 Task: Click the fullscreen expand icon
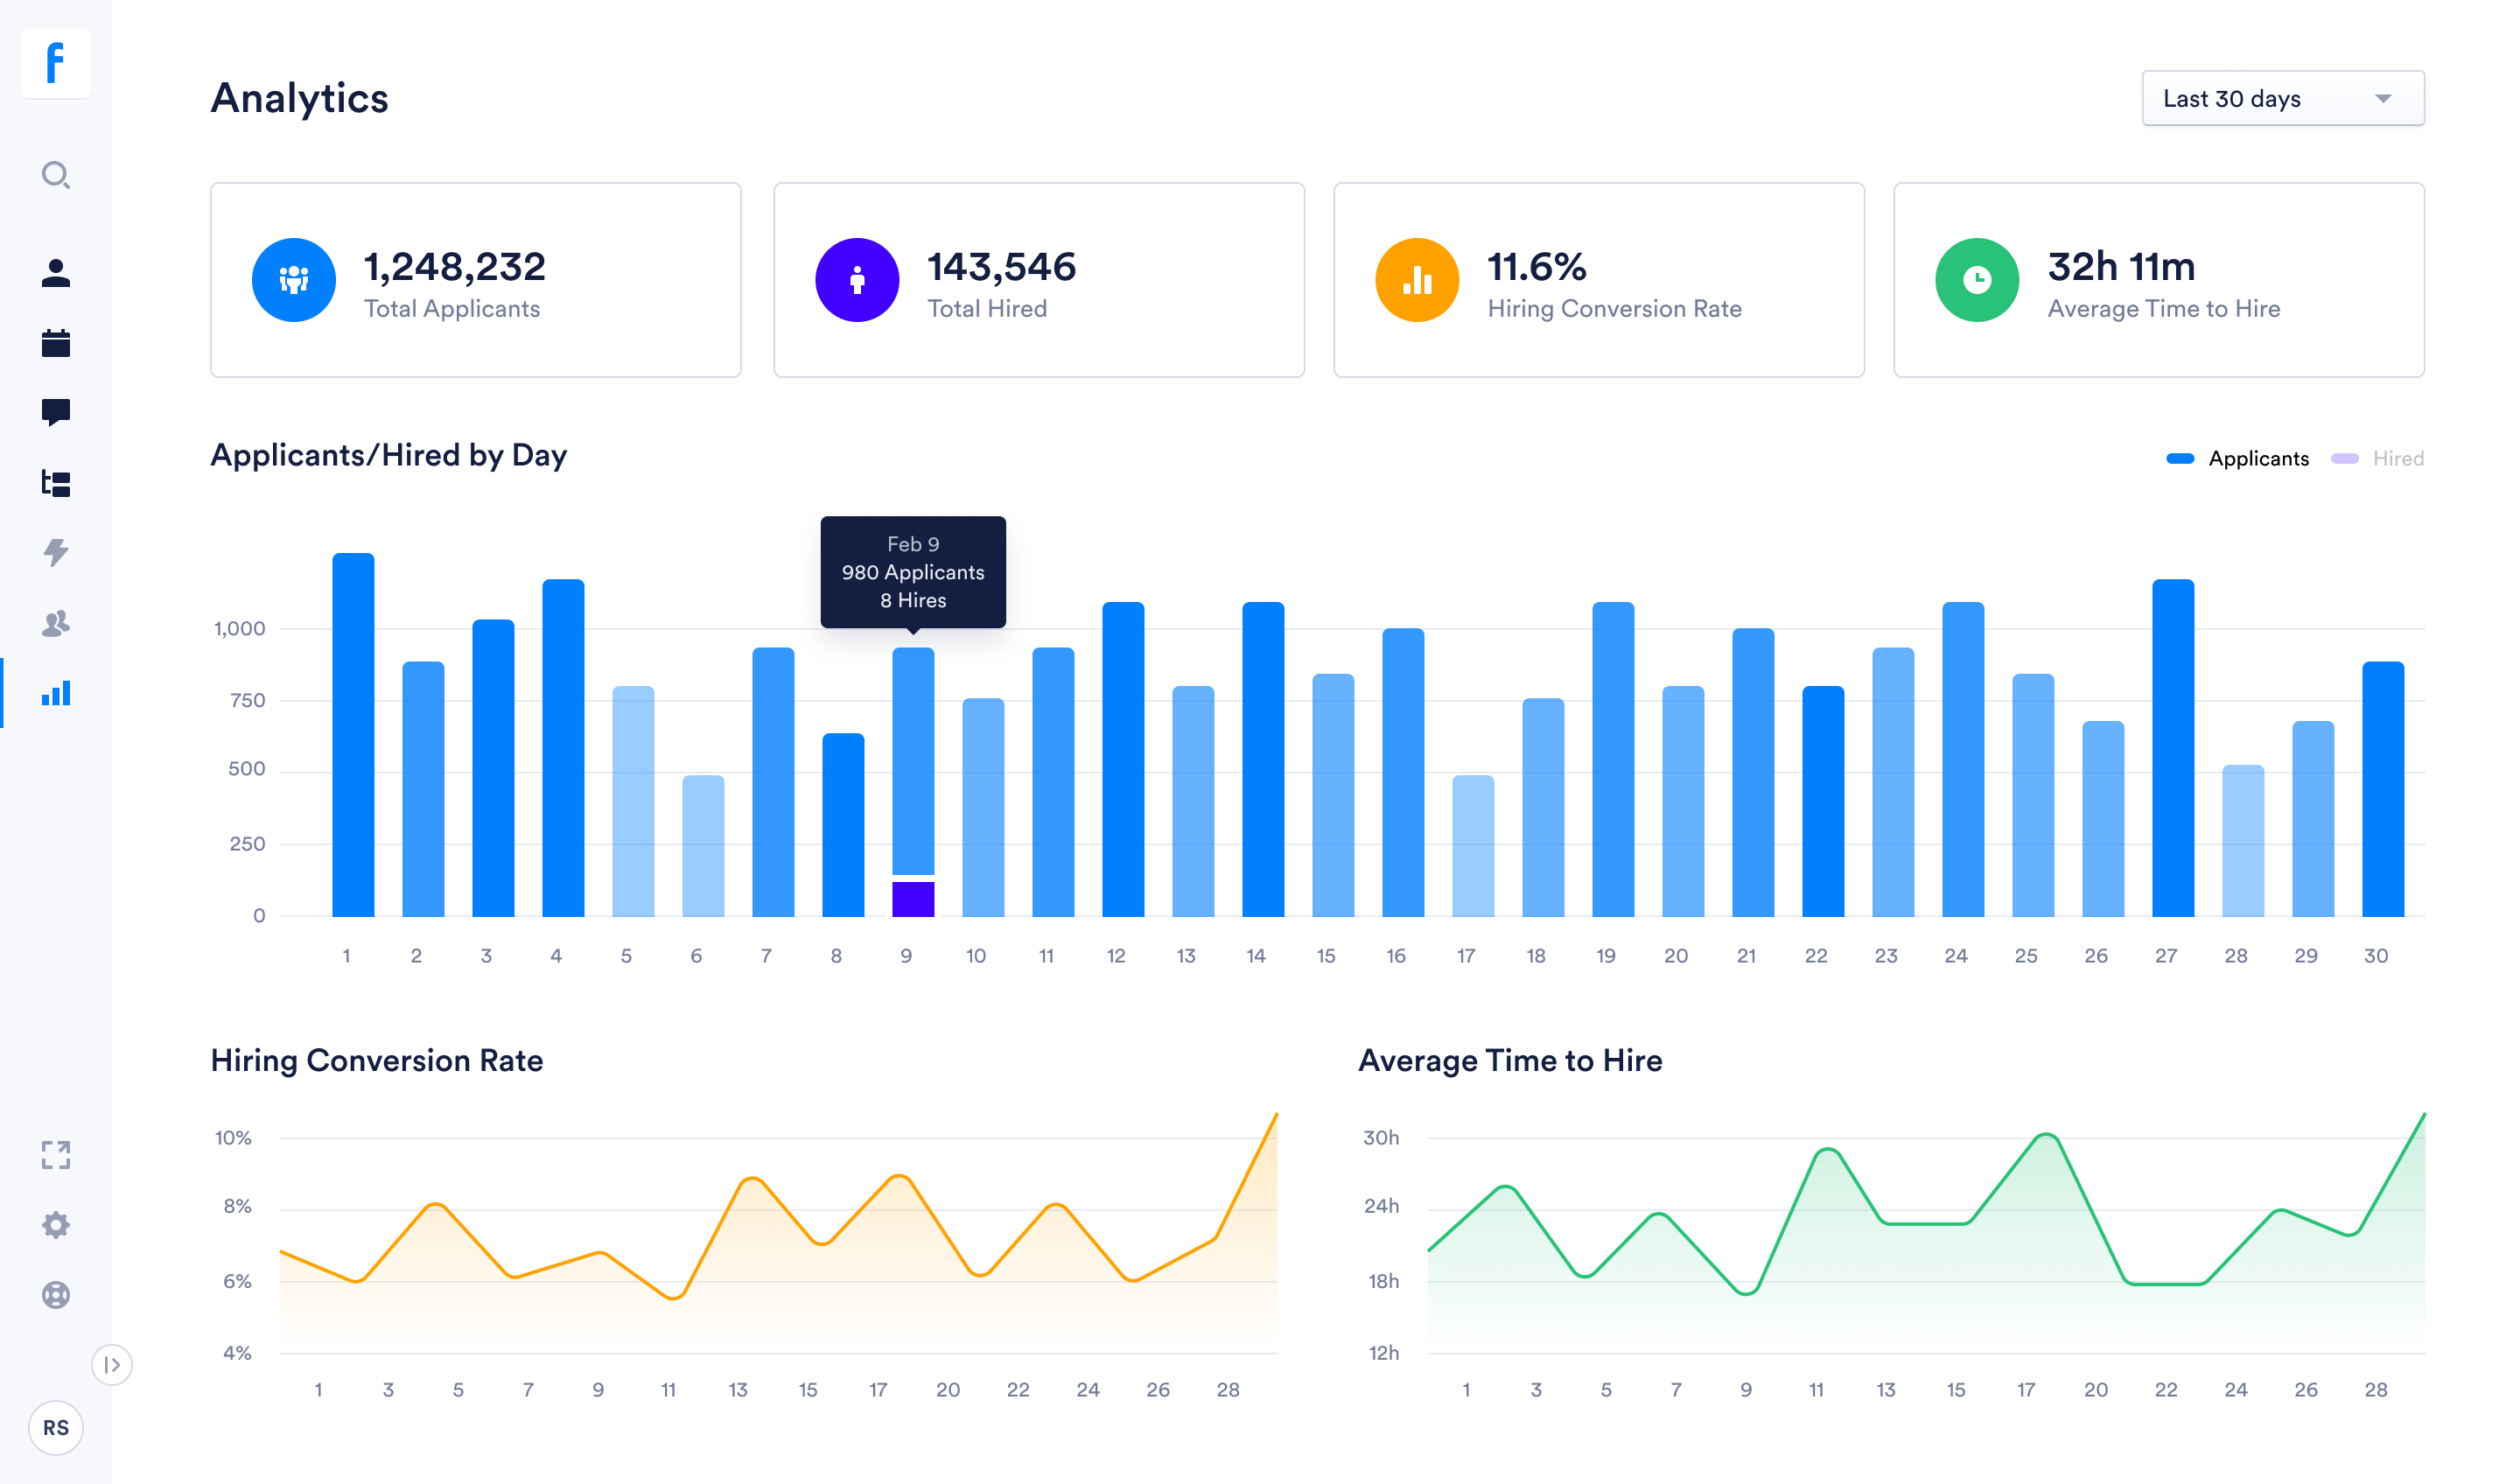coord(56,1155)
